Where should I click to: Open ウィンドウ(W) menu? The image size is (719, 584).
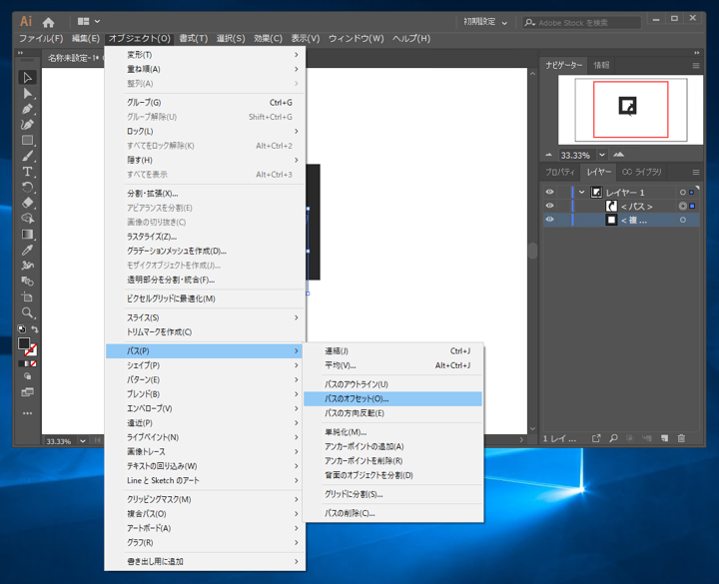click(x=356, y=39)
